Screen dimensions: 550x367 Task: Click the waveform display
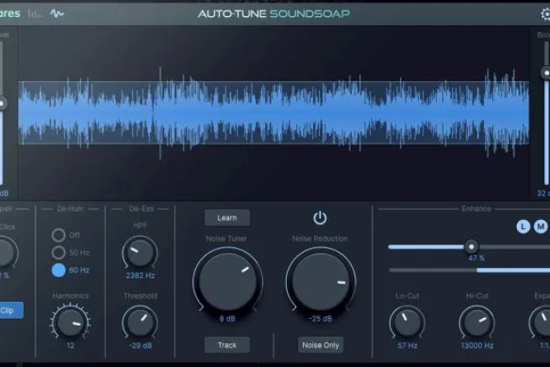[273, 112]
